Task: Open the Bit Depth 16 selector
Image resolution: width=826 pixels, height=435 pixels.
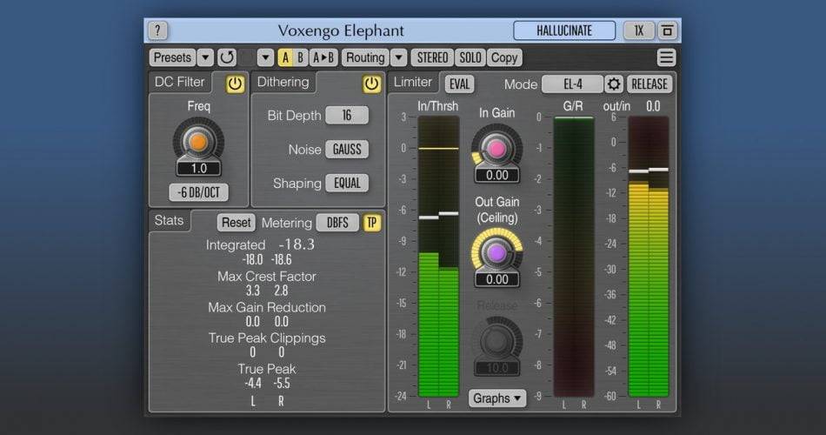Action: click(x=347, y=115)
